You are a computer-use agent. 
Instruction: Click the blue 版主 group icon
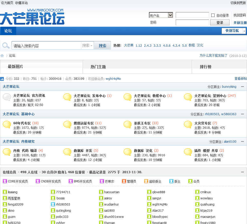point(171,181)
